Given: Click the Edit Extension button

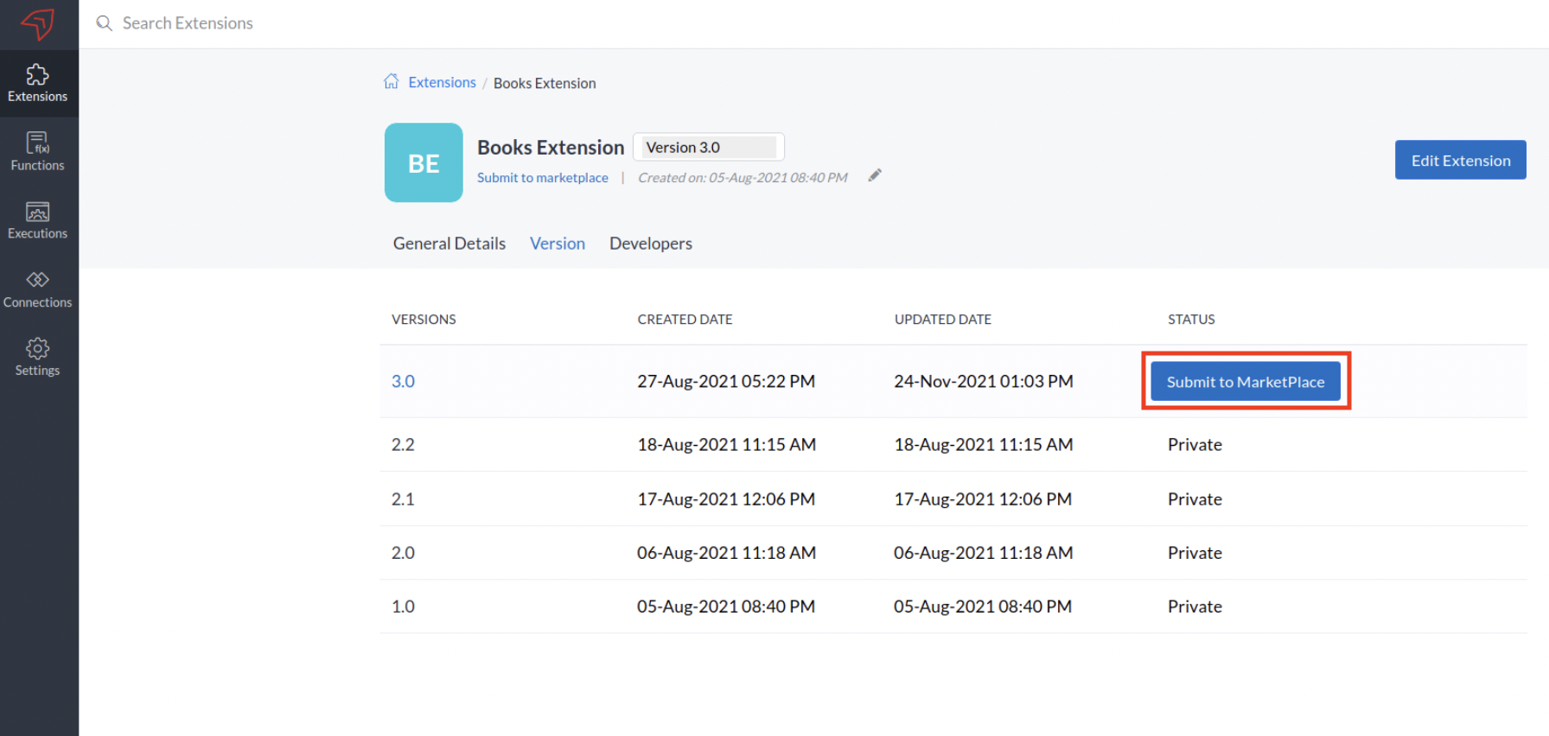Looking at the screenshot, I should coord(1460,161).
